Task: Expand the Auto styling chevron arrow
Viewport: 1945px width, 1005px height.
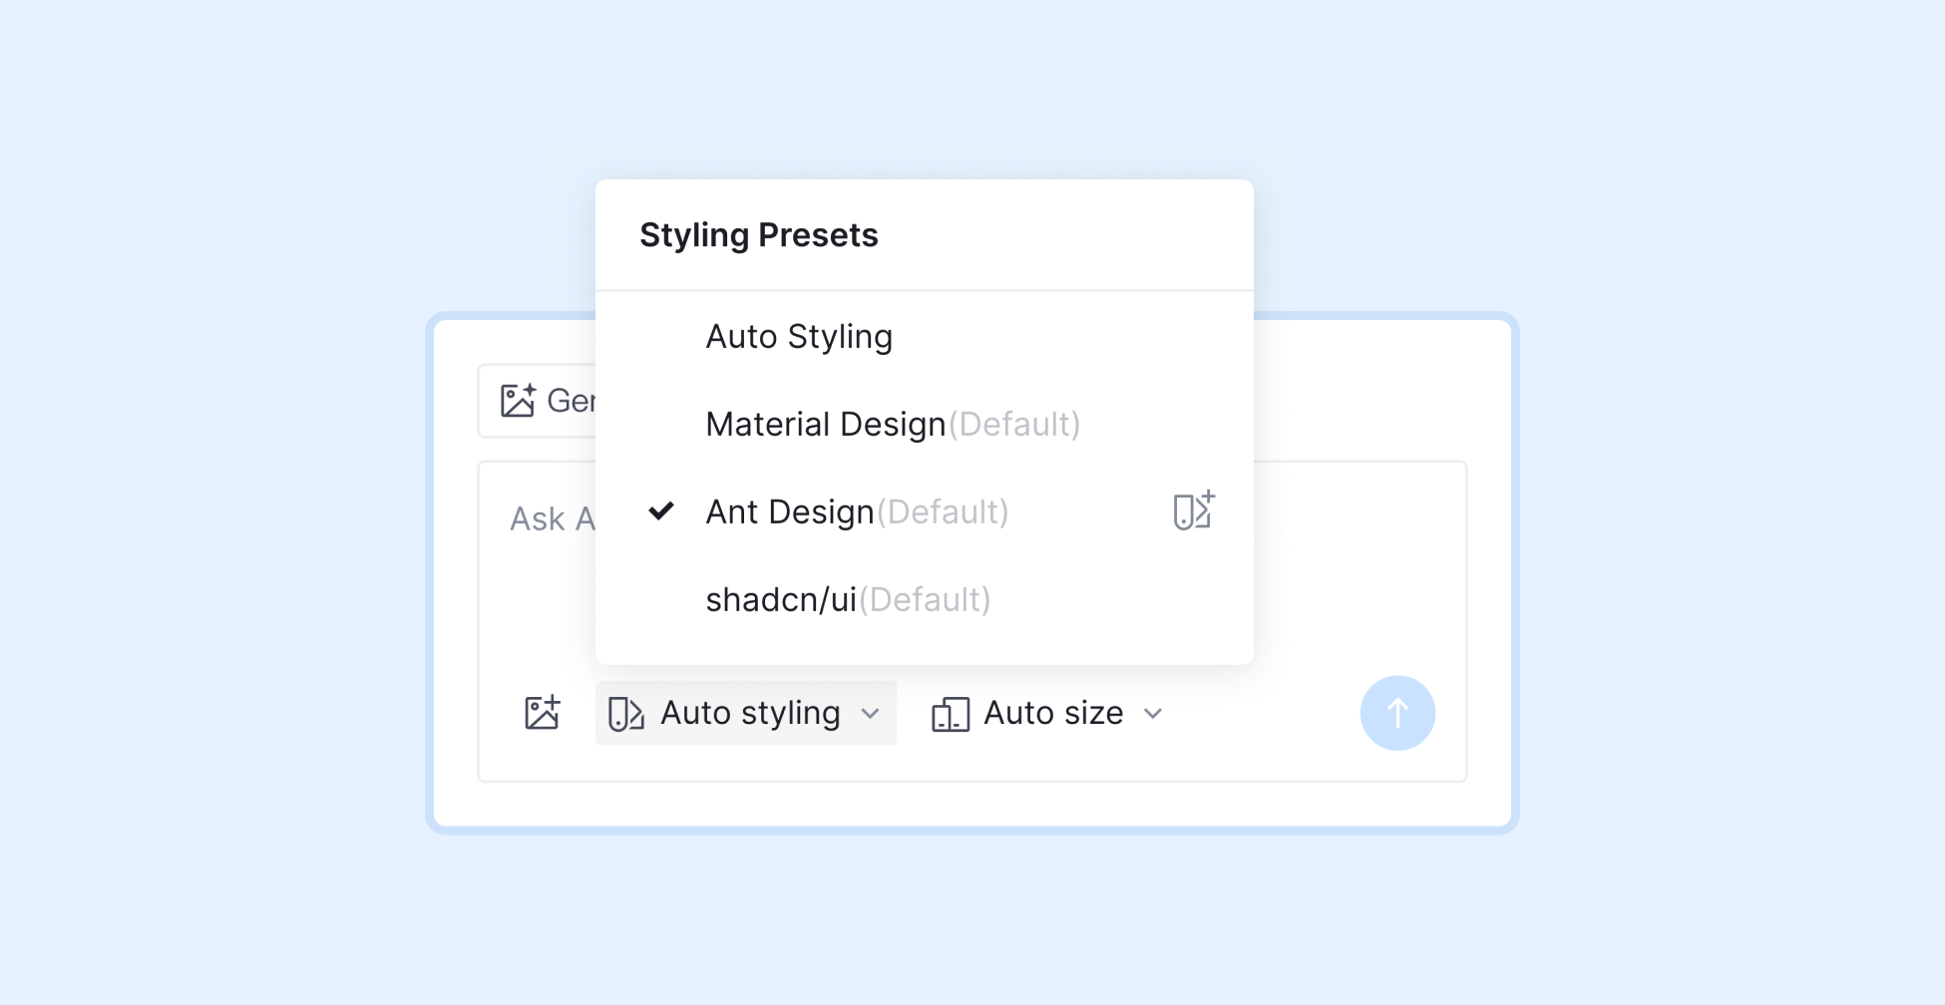Action: click(x=871, y=714)
